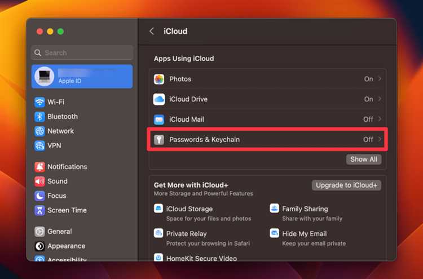Open Bluetooth settings label
Image resolution: width=423 pixels, height=279 pixels.
click(x=63, y=117)
